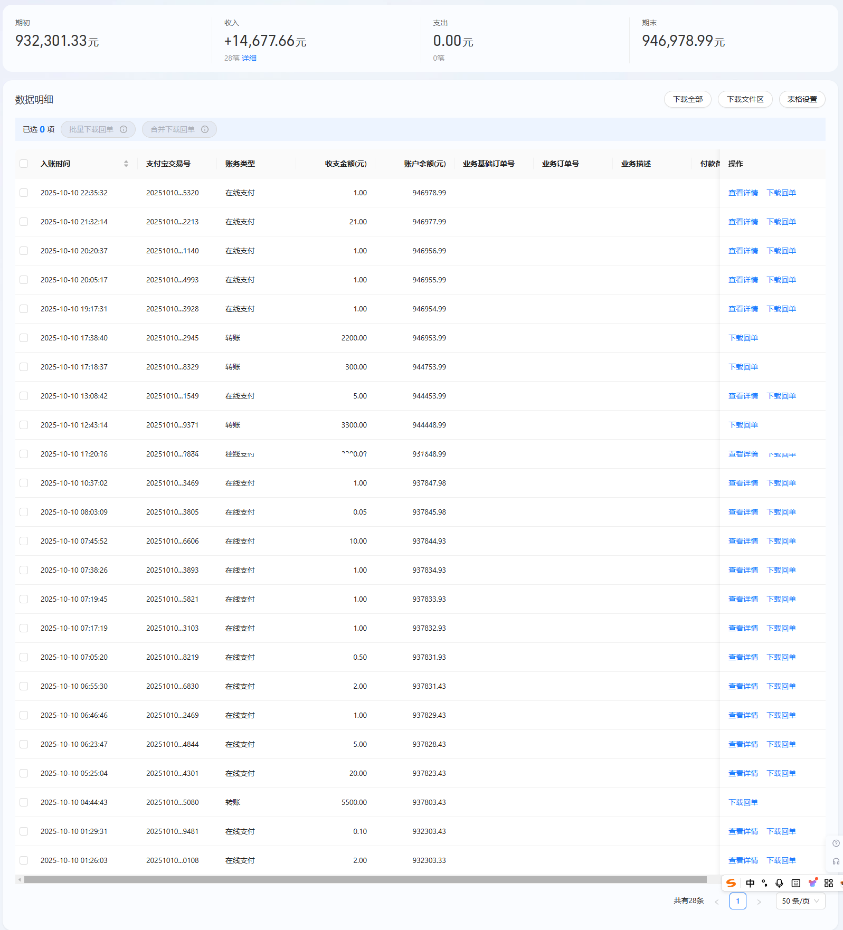Open customer service headset icon

click(x=836, y=861)
